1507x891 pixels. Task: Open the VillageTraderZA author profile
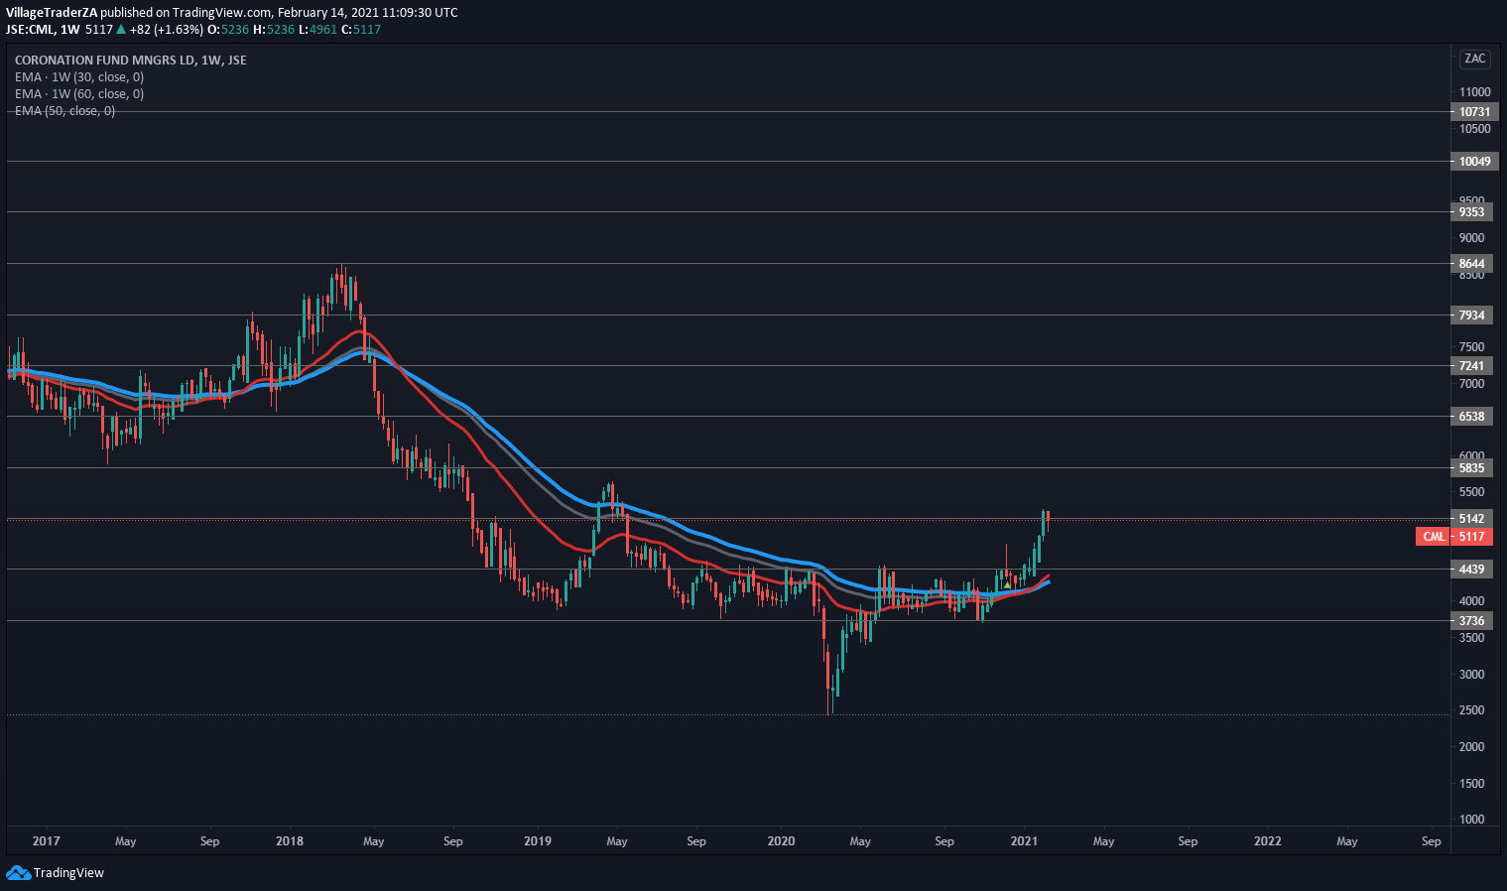click(x=52, y=13)
